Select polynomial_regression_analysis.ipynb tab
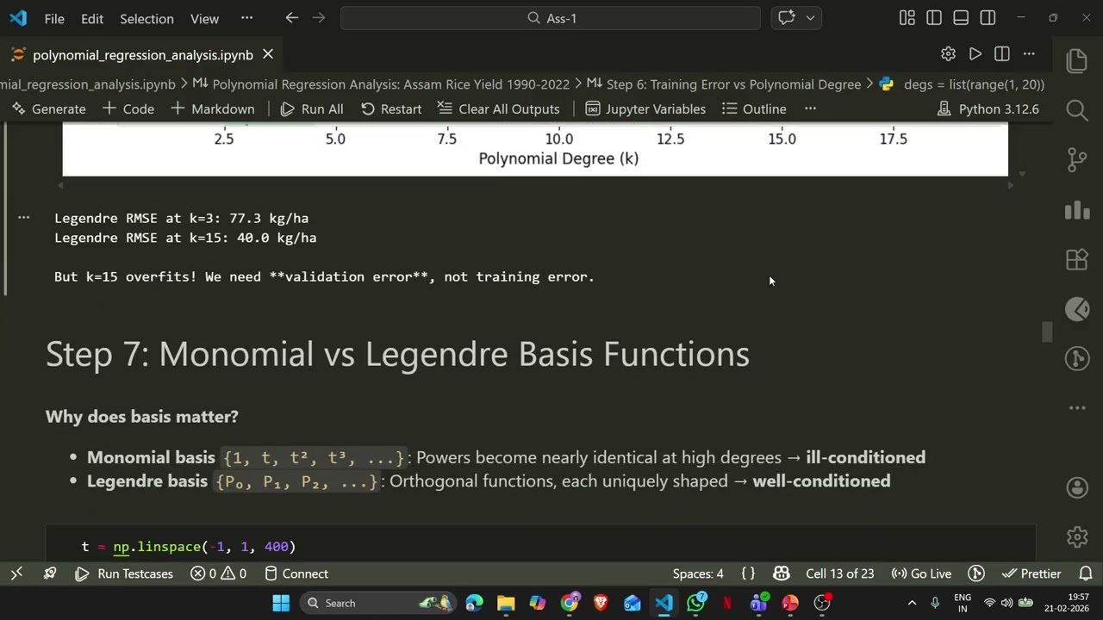1103x620 pixels. (x=142, y=54)
